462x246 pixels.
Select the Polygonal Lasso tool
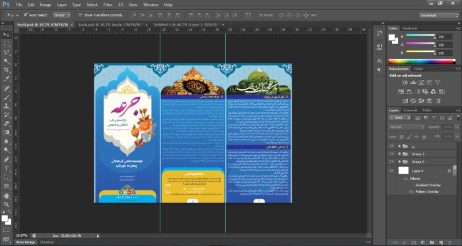pos(6,53)
